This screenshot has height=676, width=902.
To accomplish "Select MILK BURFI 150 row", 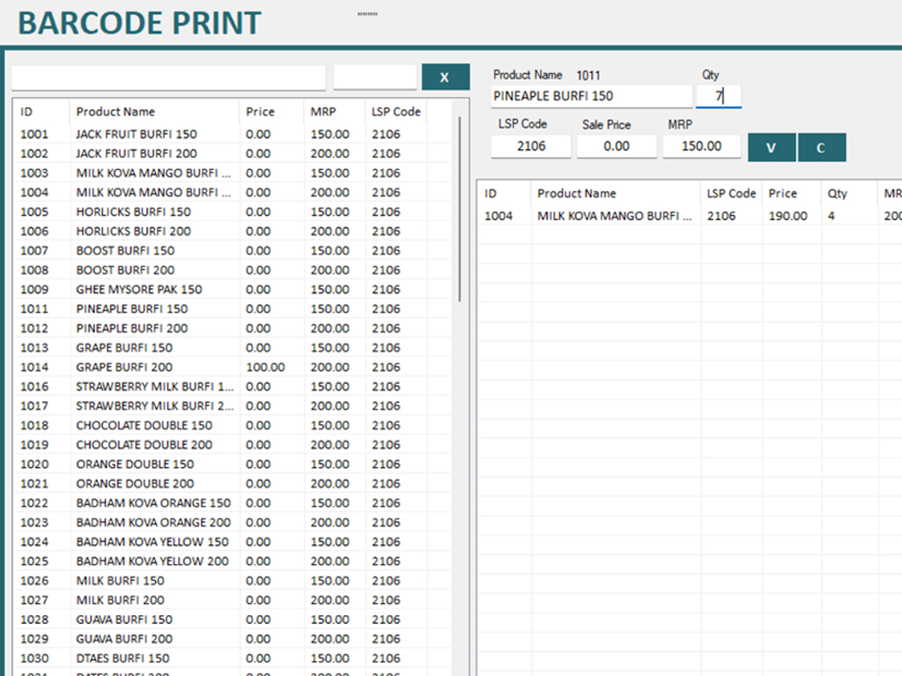I will [x=232, y=581].
